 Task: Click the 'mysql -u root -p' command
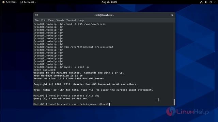tap(76, 67)
